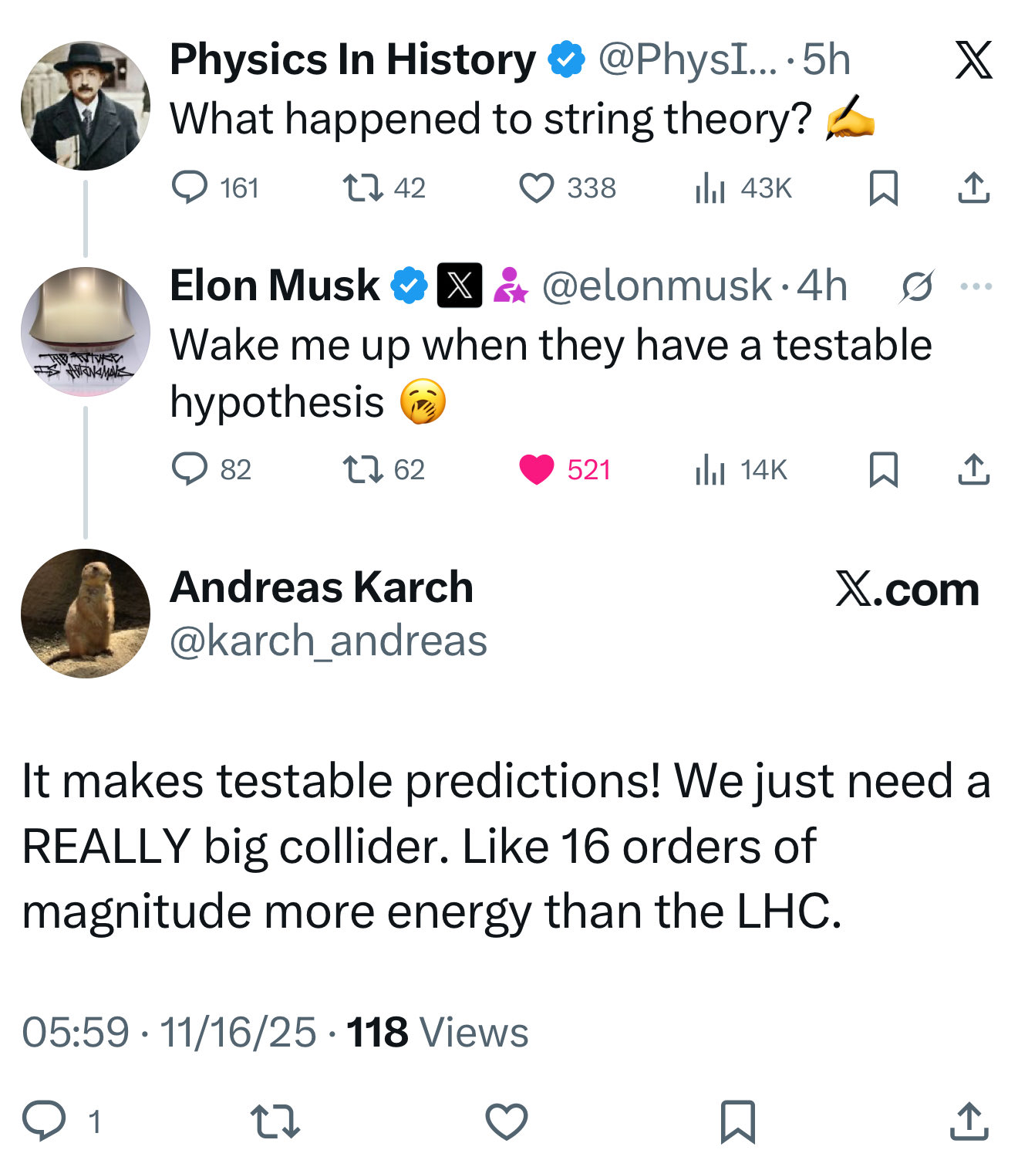Reply to Elon Musk's tweet
The image size is (1018, 1150).
tap(189, 469)
